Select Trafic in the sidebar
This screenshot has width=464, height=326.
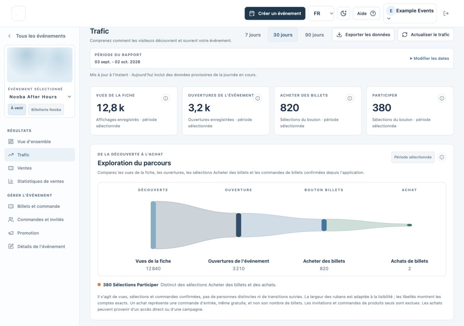[x=40, y=155]
